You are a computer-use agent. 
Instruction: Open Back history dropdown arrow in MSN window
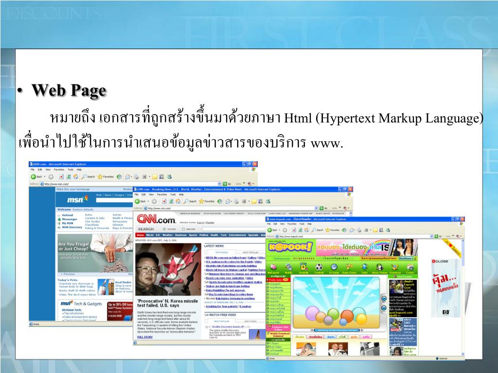tap(44, 177)
